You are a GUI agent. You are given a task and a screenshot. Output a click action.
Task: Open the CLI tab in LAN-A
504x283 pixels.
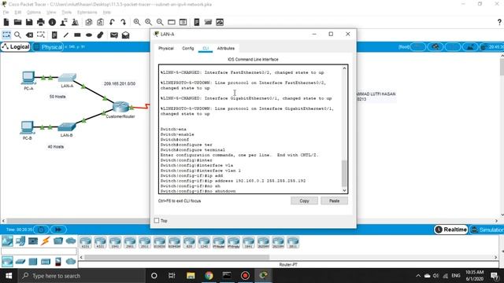(206, 48)
